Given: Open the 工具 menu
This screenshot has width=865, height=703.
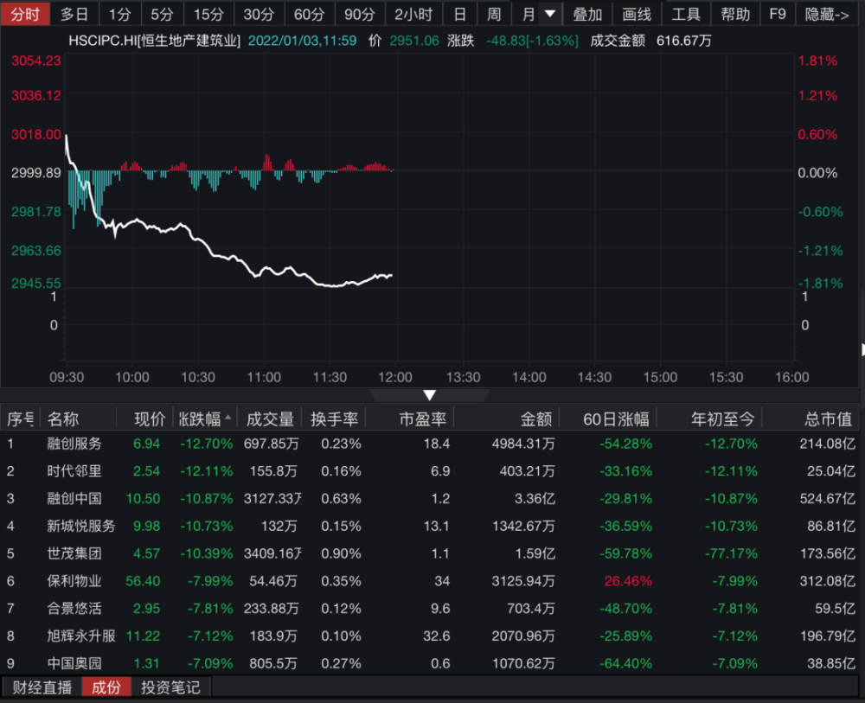Looking at the screenshot, I should pos(686,14).
